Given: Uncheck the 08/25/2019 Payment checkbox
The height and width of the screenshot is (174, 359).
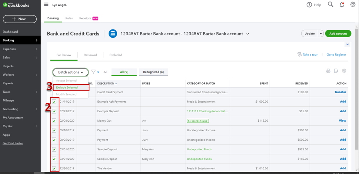Looking at the screenshot, I should click(x=54, y=140).
